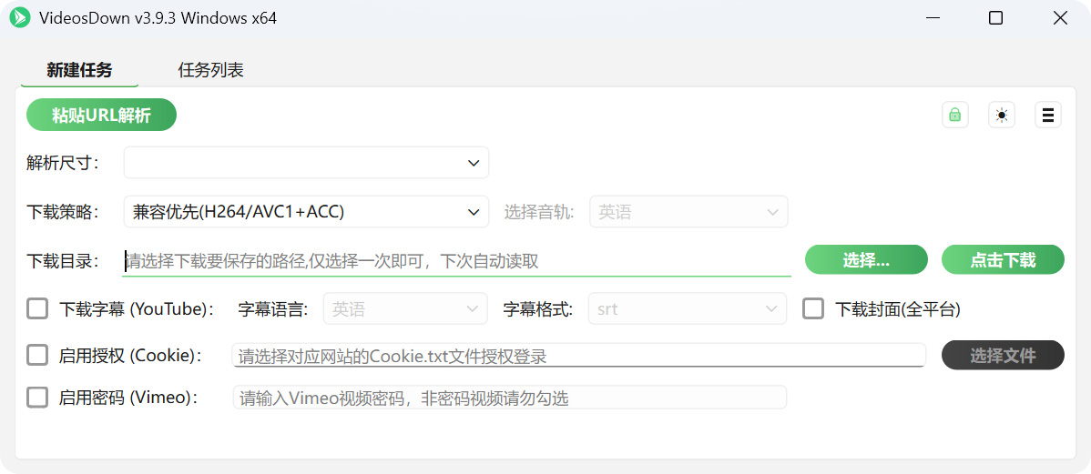Minimize the VideosDown window

(x=933, y=18)
